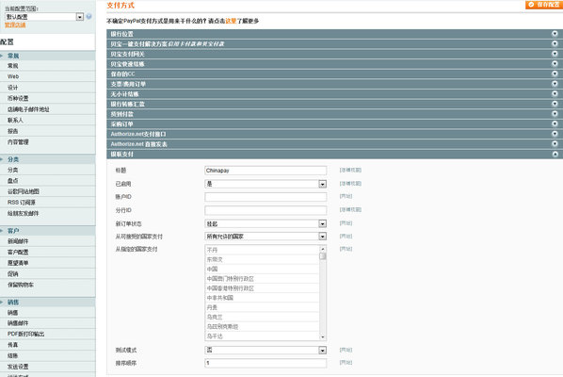Click the 标题 field containing Chinapay

(265, 171)
